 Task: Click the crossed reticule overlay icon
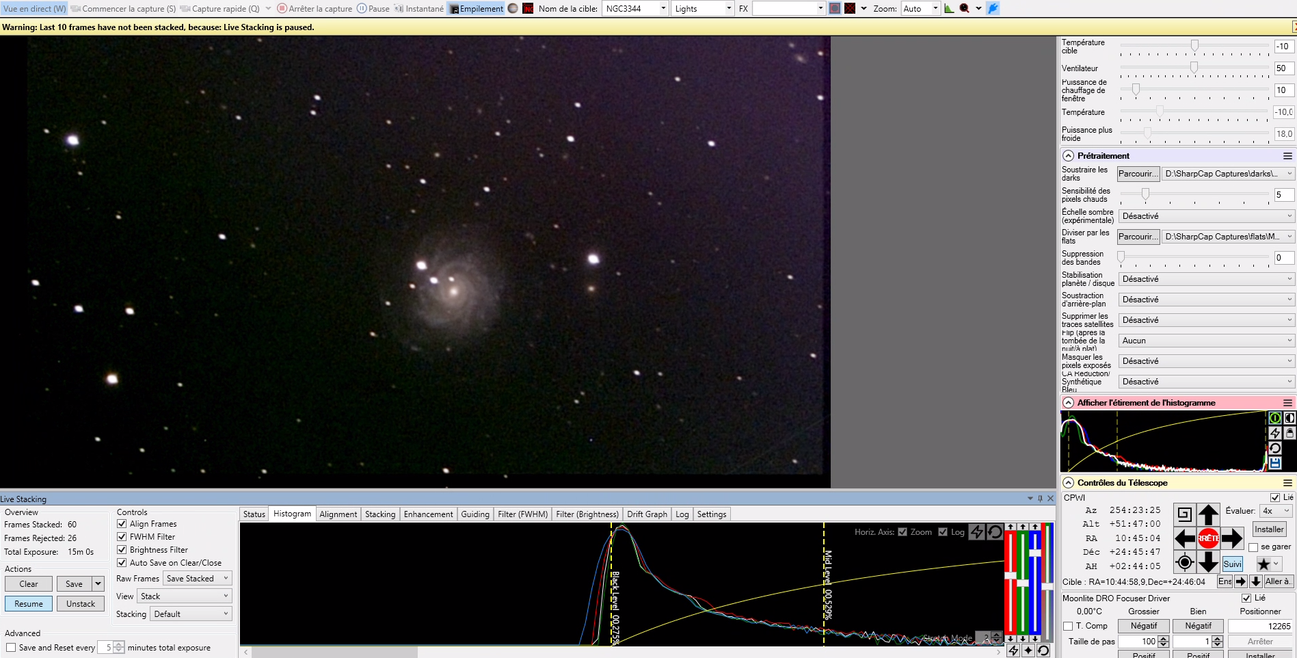click(x=850, y=9)
